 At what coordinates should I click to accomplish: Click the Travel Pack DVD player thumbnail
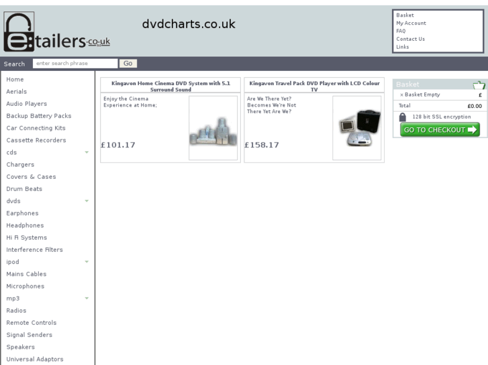point(357,128)
